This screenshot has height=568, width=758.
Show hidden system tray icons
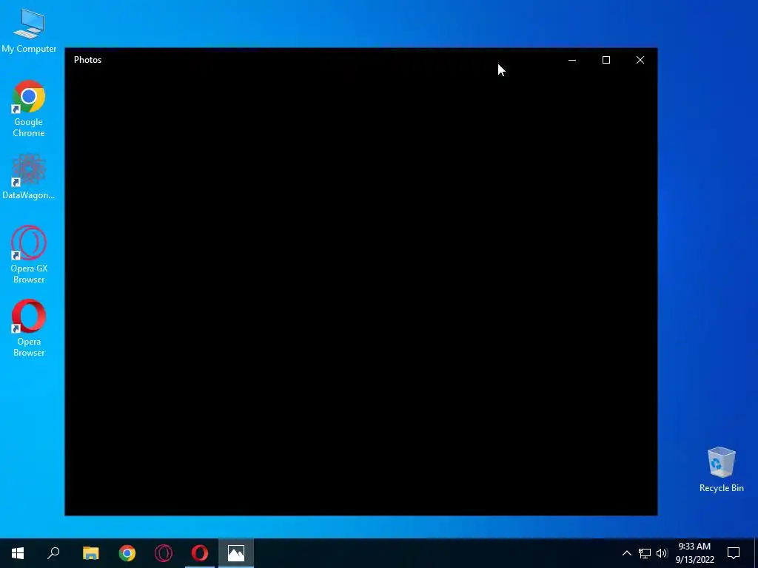[x=626, y=553]
